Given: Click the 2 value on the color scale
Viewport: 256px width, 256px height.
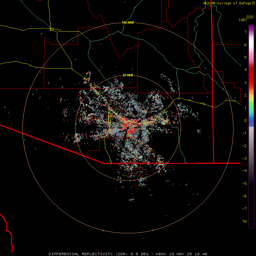Looking at the screenshot, I should click(245, 95).
